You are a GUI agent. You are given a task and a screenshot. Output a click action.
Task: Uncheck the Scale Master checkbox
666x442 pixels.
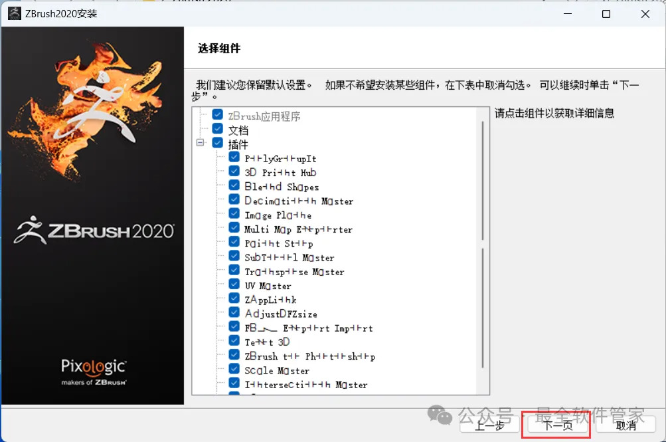tap(234, 368)
